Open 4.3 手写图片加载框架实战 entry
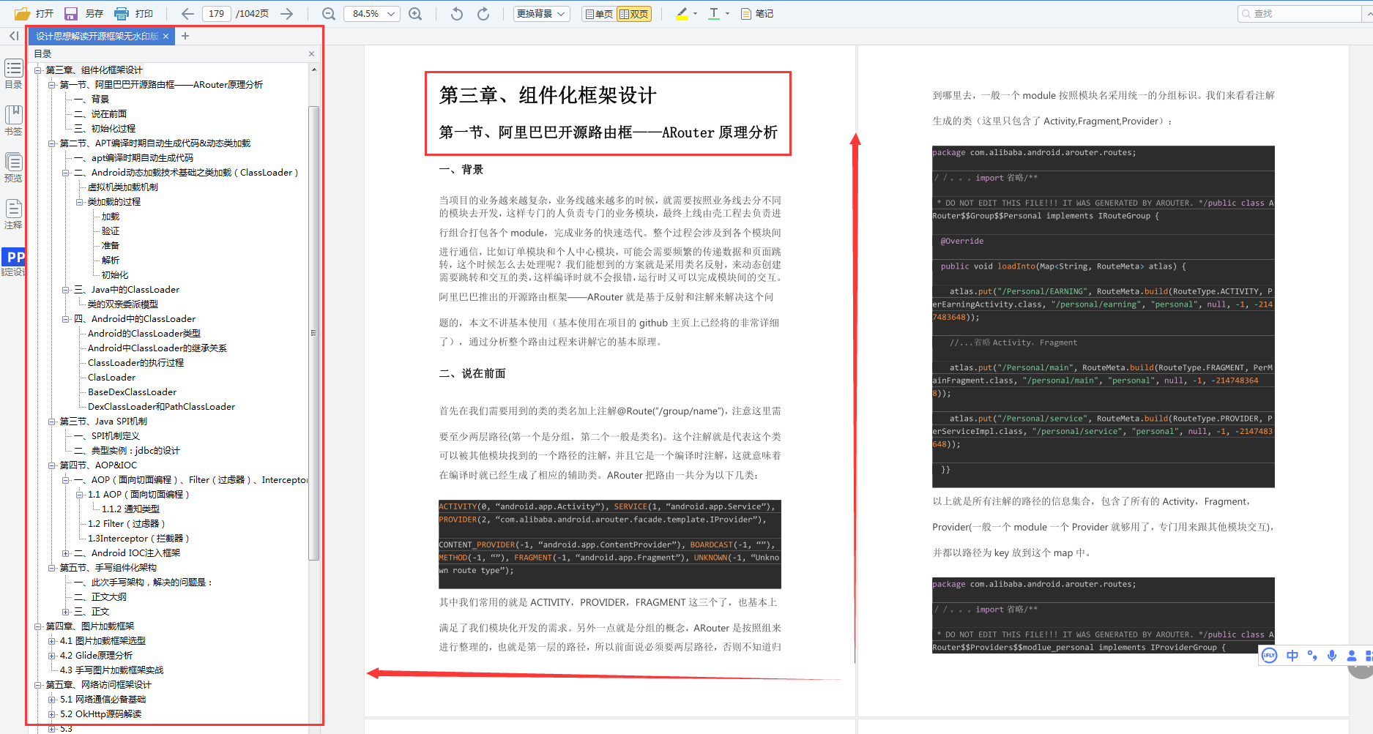The image size is (1373, 734). coord(112,670)
